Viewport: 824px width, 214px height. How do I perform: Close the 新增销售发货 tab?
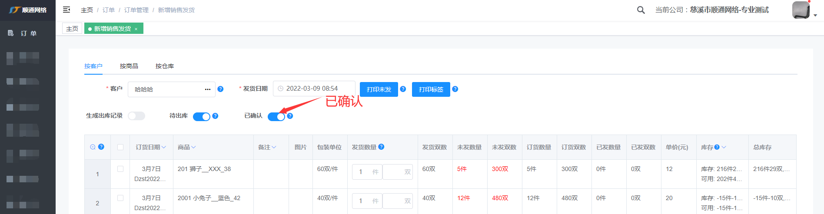point(136,29)
